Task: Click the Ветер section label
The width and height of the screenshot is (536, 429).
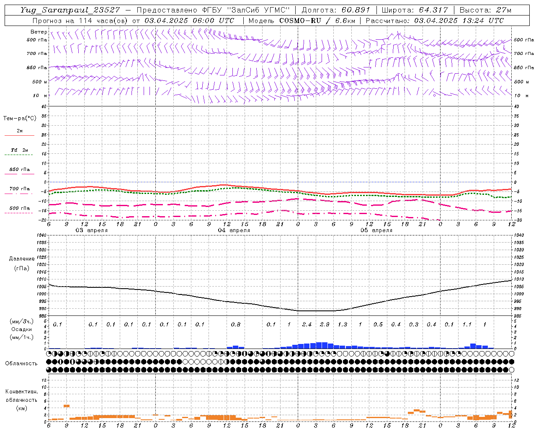Action: (39, 32)
